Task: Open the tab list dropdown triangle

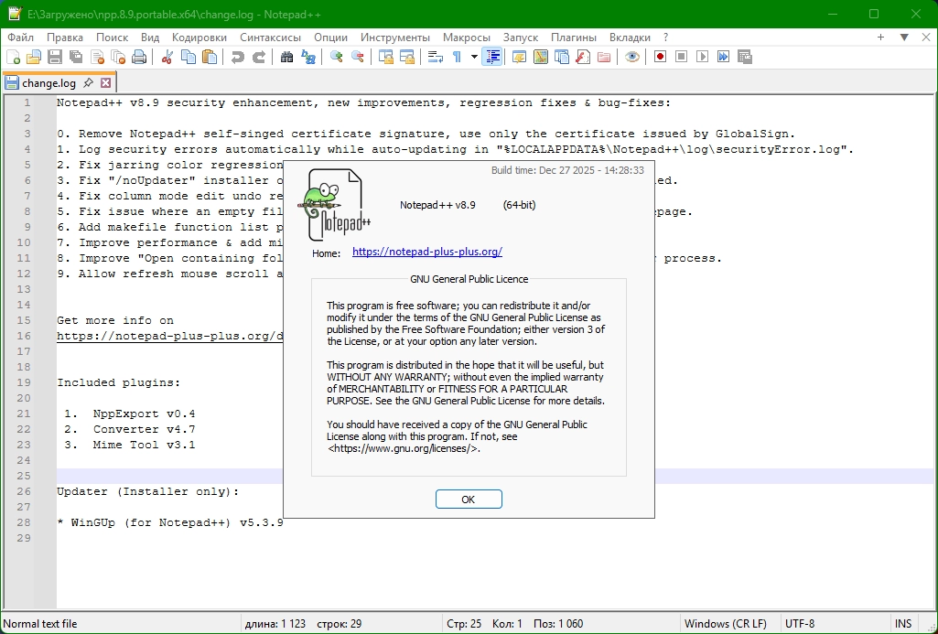Action: click(x=904, y=38)
